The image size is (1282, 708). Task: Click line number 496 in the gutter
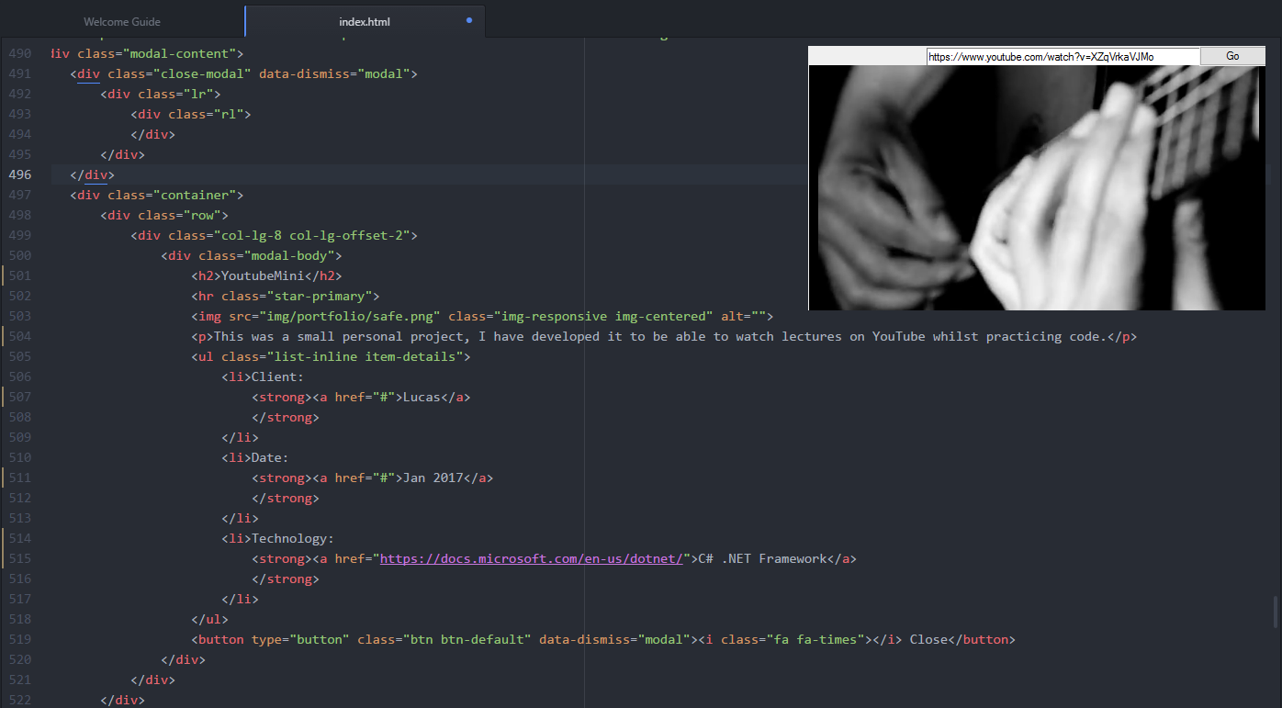point(19,174)
